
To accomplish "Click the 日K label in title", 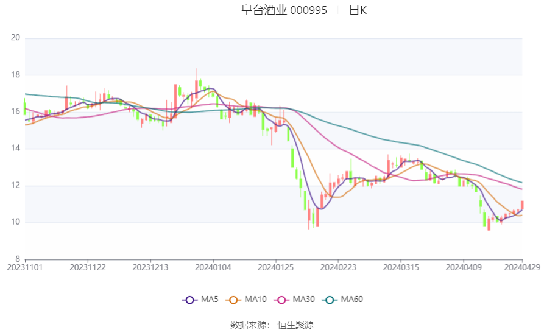I will coord(358,10).
